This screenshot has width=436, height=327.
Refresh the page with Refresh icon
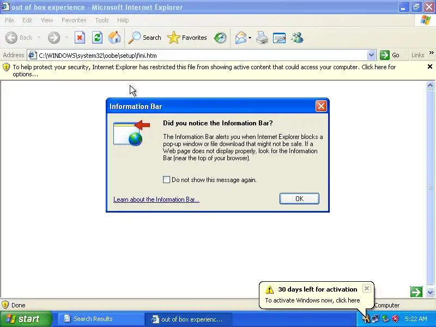click(x=98, y=38)
